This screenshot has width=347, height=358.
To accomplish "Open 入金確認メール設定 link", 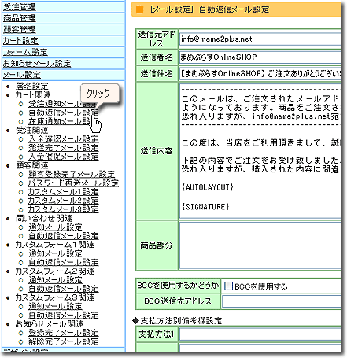I will click(x=64, y=139).
